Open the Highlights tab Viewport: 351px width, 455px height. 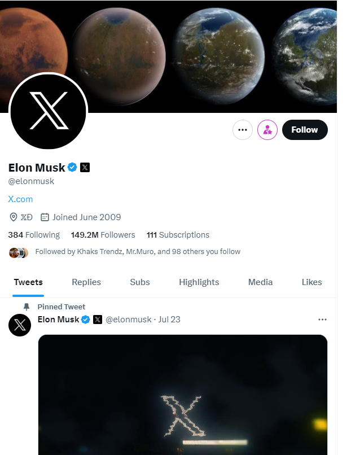coord(199,282)
